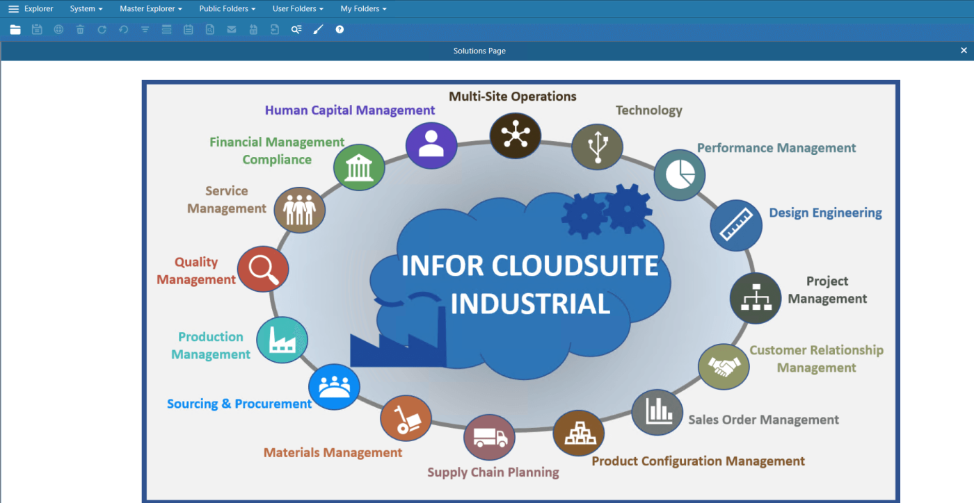Screen dimensions: 974x503
Task: Click the search list toolbar icon
Action: pyautogui.click(x=296, y=30)
